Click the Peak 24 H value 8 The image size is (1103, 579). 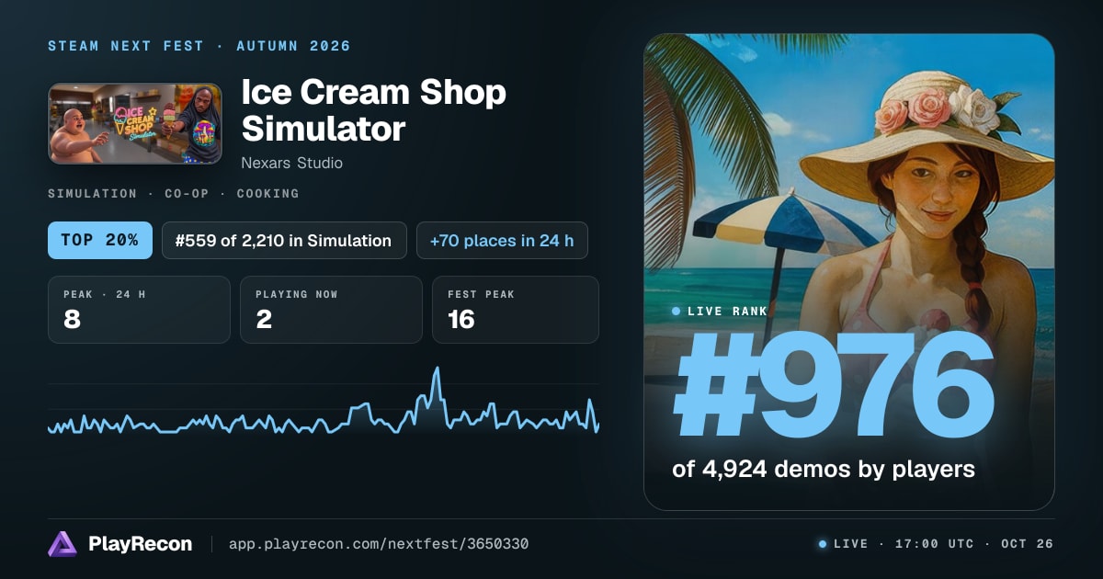tap(71, 320)
